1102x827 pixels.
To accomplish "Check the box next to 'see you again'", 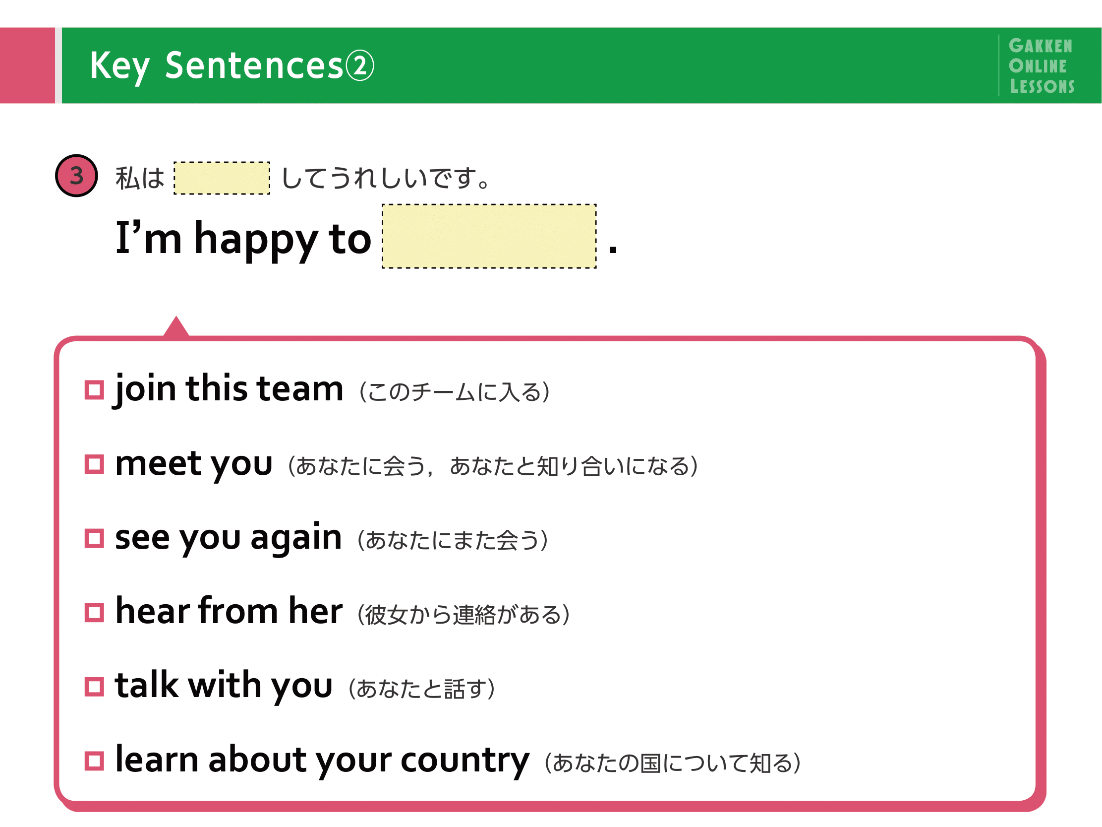I will click(94, 538).
